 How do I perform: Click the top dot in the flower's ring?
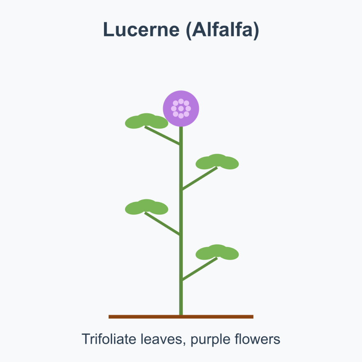tap(181, 101)
